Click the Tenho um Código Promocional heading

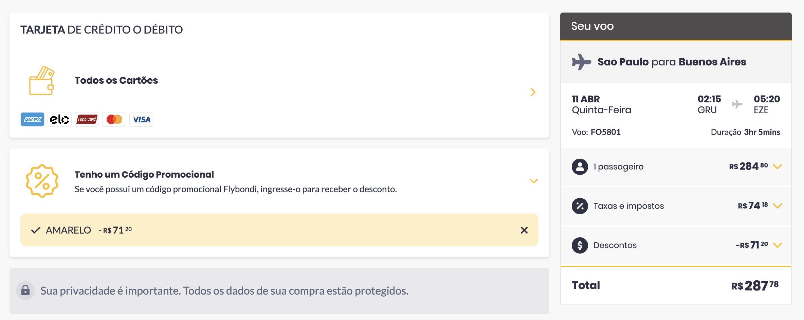(x=144, y=175)
